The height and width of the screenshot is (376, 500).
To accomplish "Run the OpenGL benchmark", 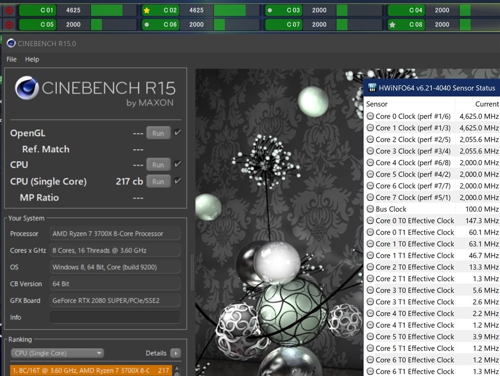I will 158,133.
